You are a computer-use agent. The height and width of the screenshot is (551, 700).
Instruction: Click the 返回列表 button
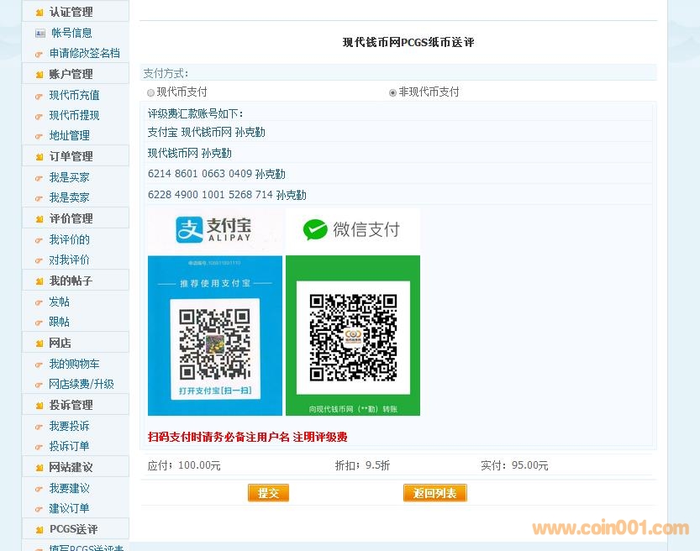tap(434, 493)
